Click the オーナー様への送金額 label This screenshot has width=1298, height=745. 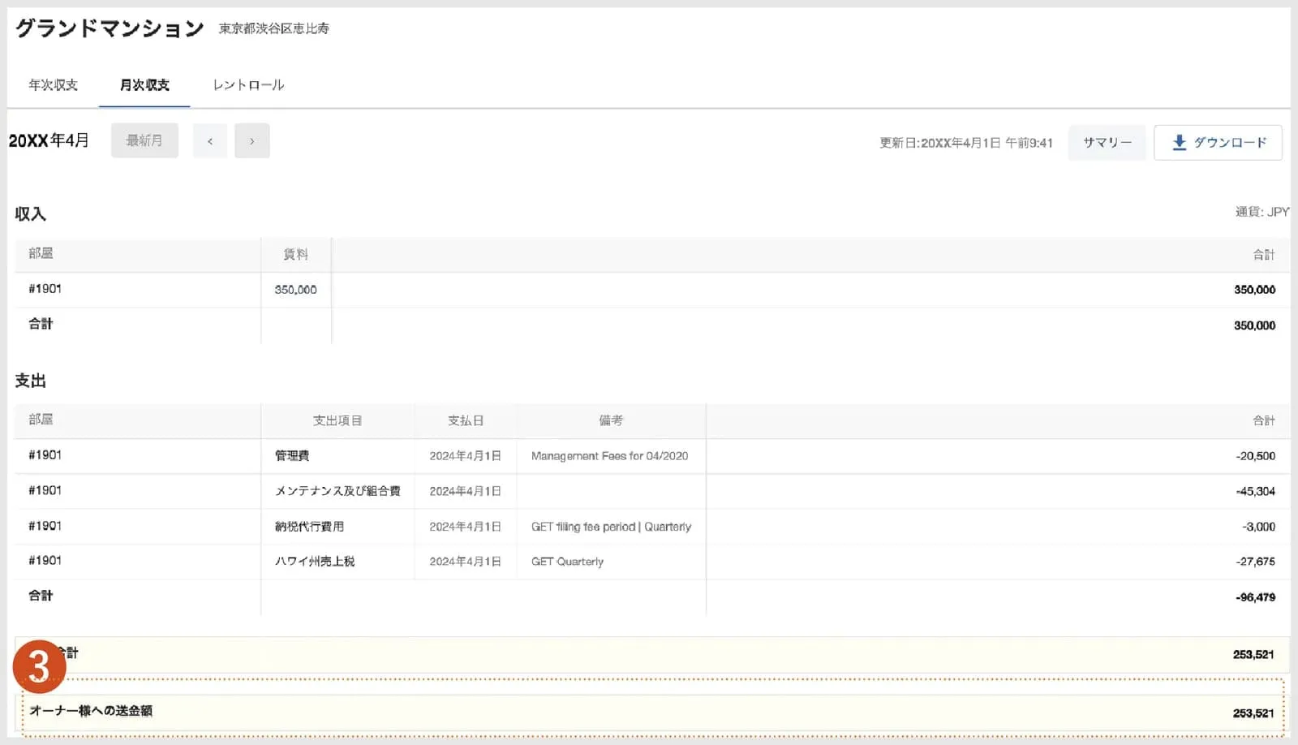tap(91, 711)
